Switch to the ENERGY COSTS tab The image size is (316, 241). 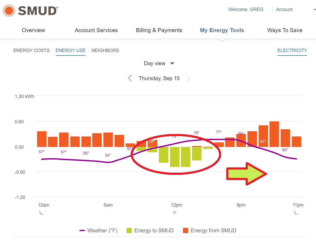pyautogui.click(x=31, y=50)
